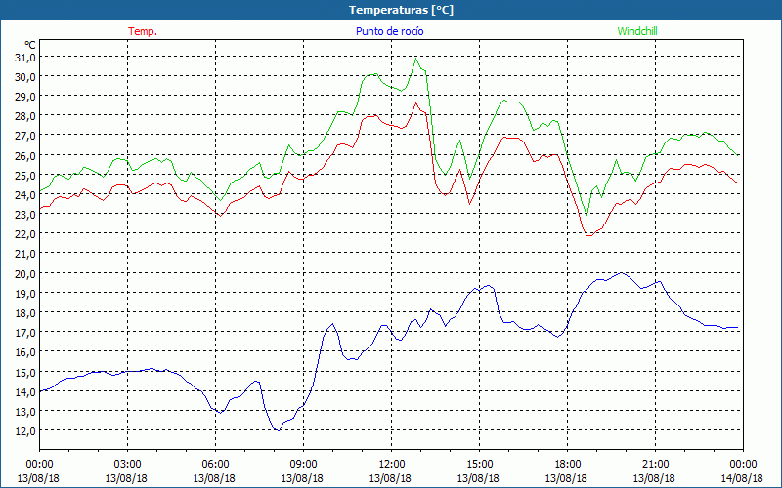Click the '27,0' y-axis value
Viewport: 782px width, 488px height.
[x=25, y=136]
